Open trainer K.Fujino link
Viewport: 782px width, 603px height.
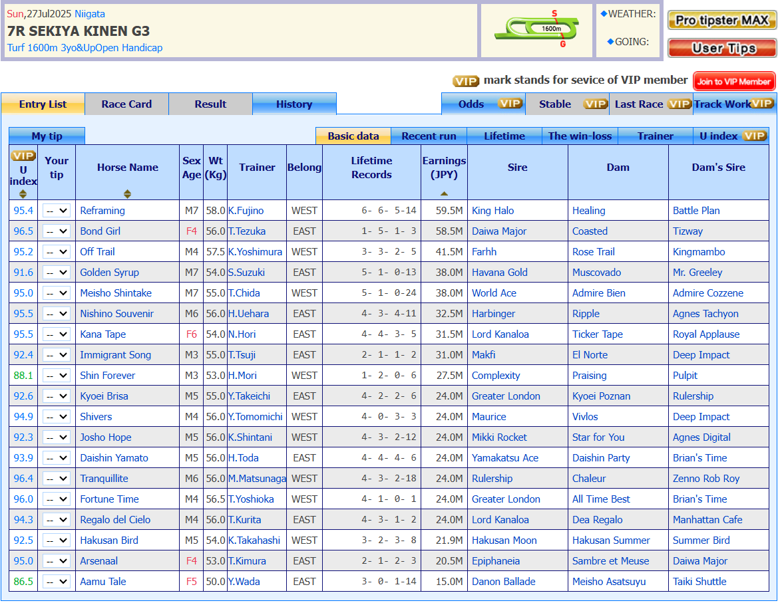click(x=246, y=211)
